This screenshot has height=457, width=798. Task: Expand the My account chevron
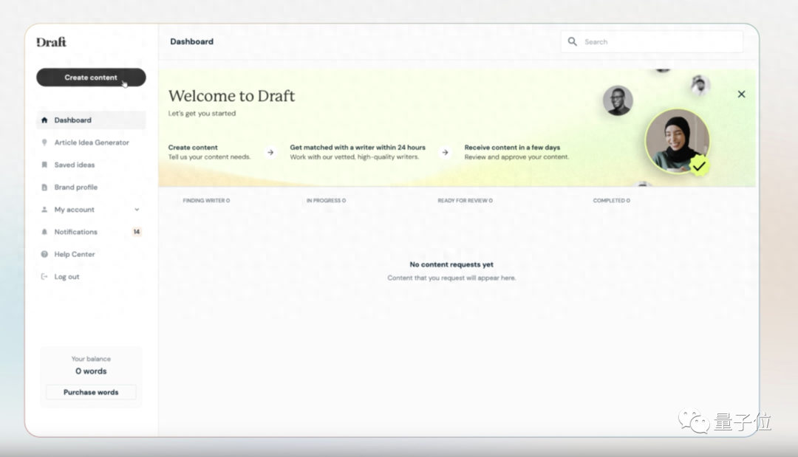pyautogui.click(x=137, y=210)
